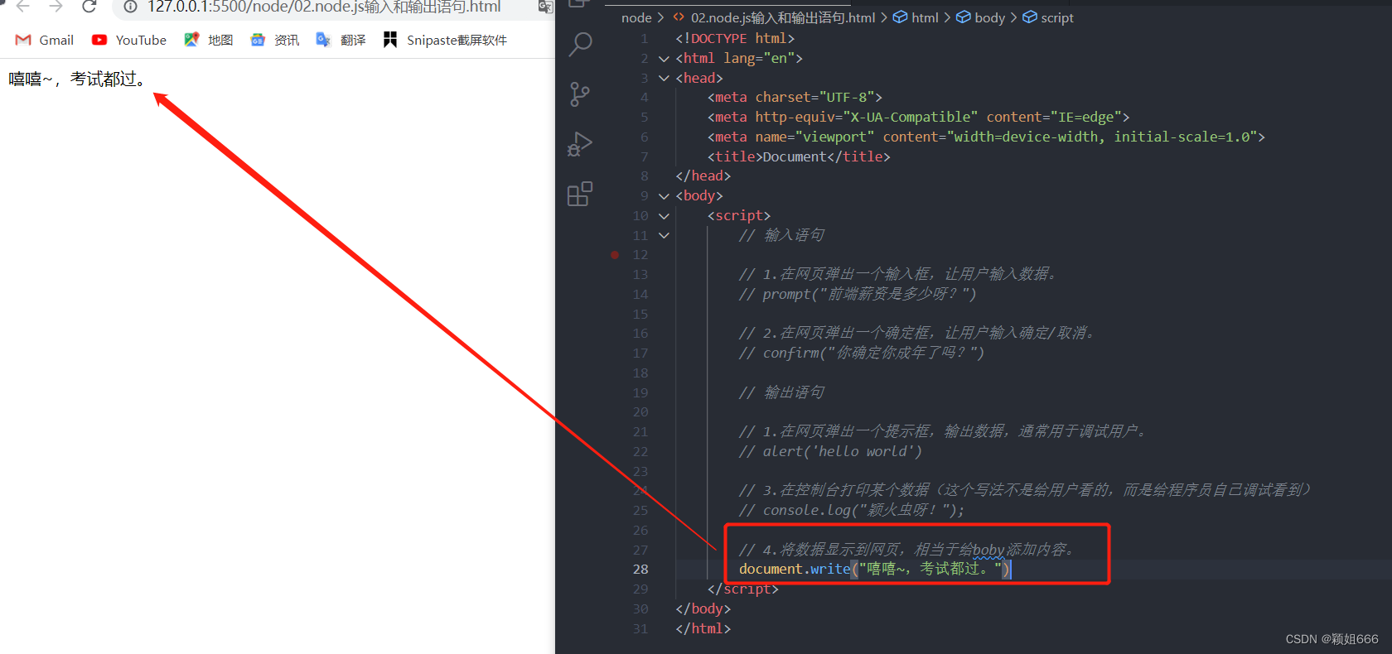
Task: Collapse the comment fold at line 11
Action: tap(664, 235)
